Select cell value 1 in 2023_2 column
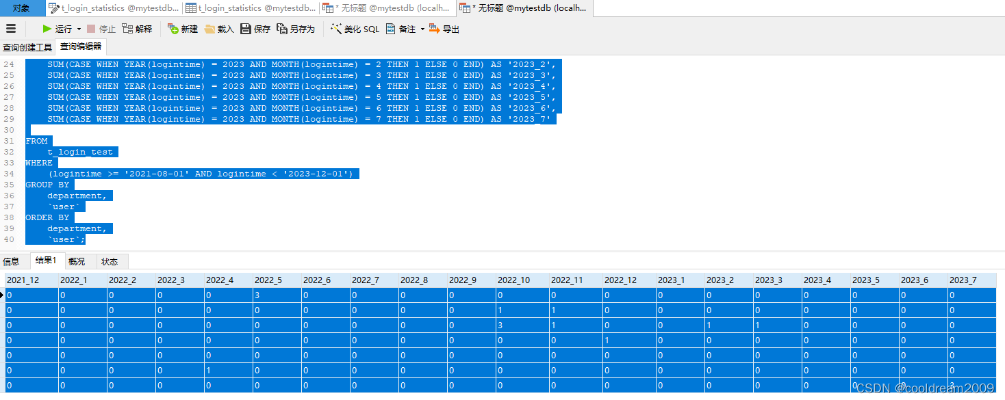This screenshot has width=1005, height=400. [729, 325]
